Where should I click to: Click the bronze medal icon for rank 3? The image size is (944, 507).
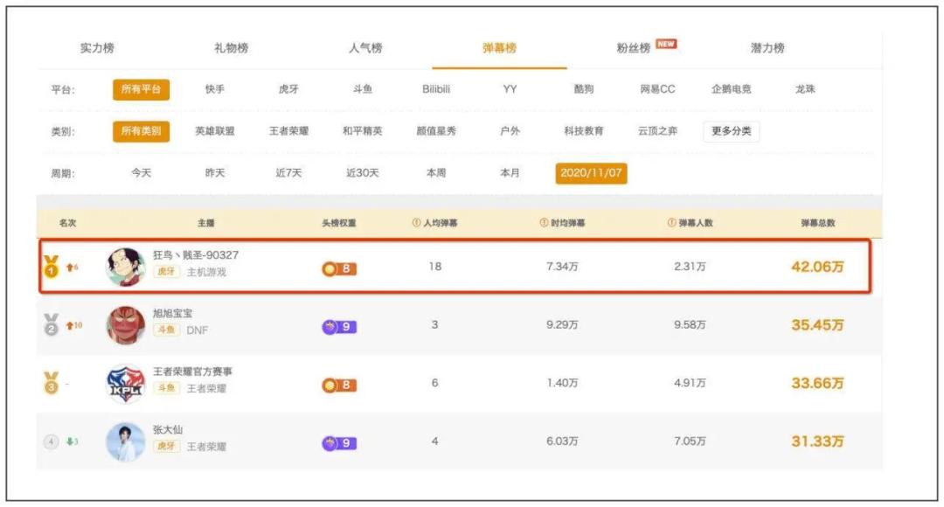(52, 383)
